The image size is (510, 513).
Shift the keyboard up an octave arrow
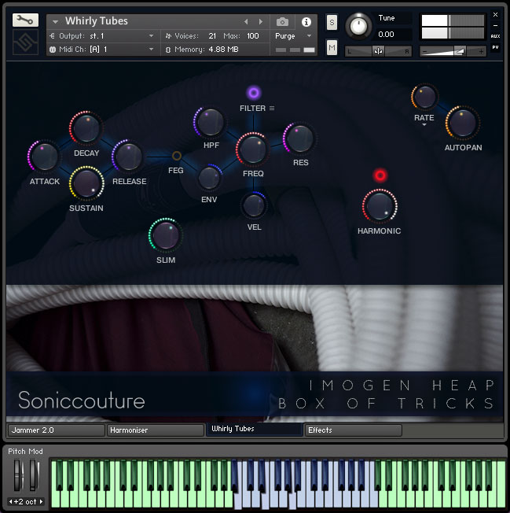click(41, 501)
